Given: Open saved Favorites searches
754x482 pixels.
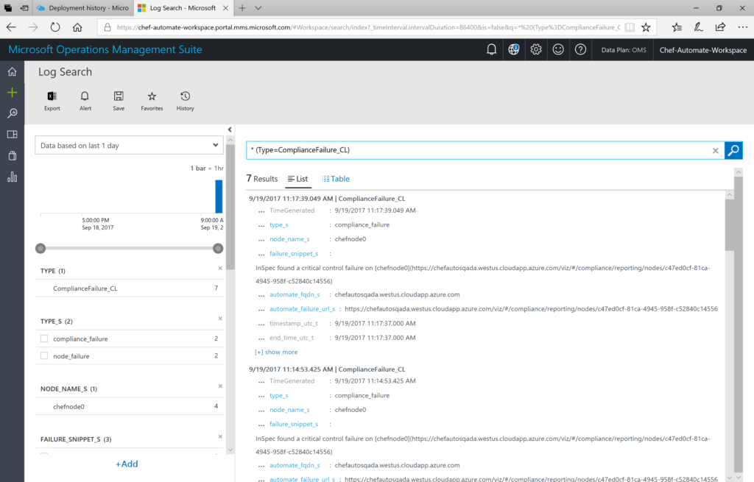Looking at the screenshot, I should 151,101.
